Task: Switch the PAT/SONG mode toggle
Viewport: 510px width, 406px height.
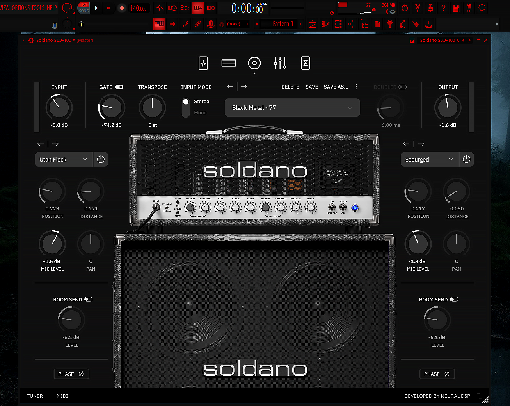Action: pos(84,8)
